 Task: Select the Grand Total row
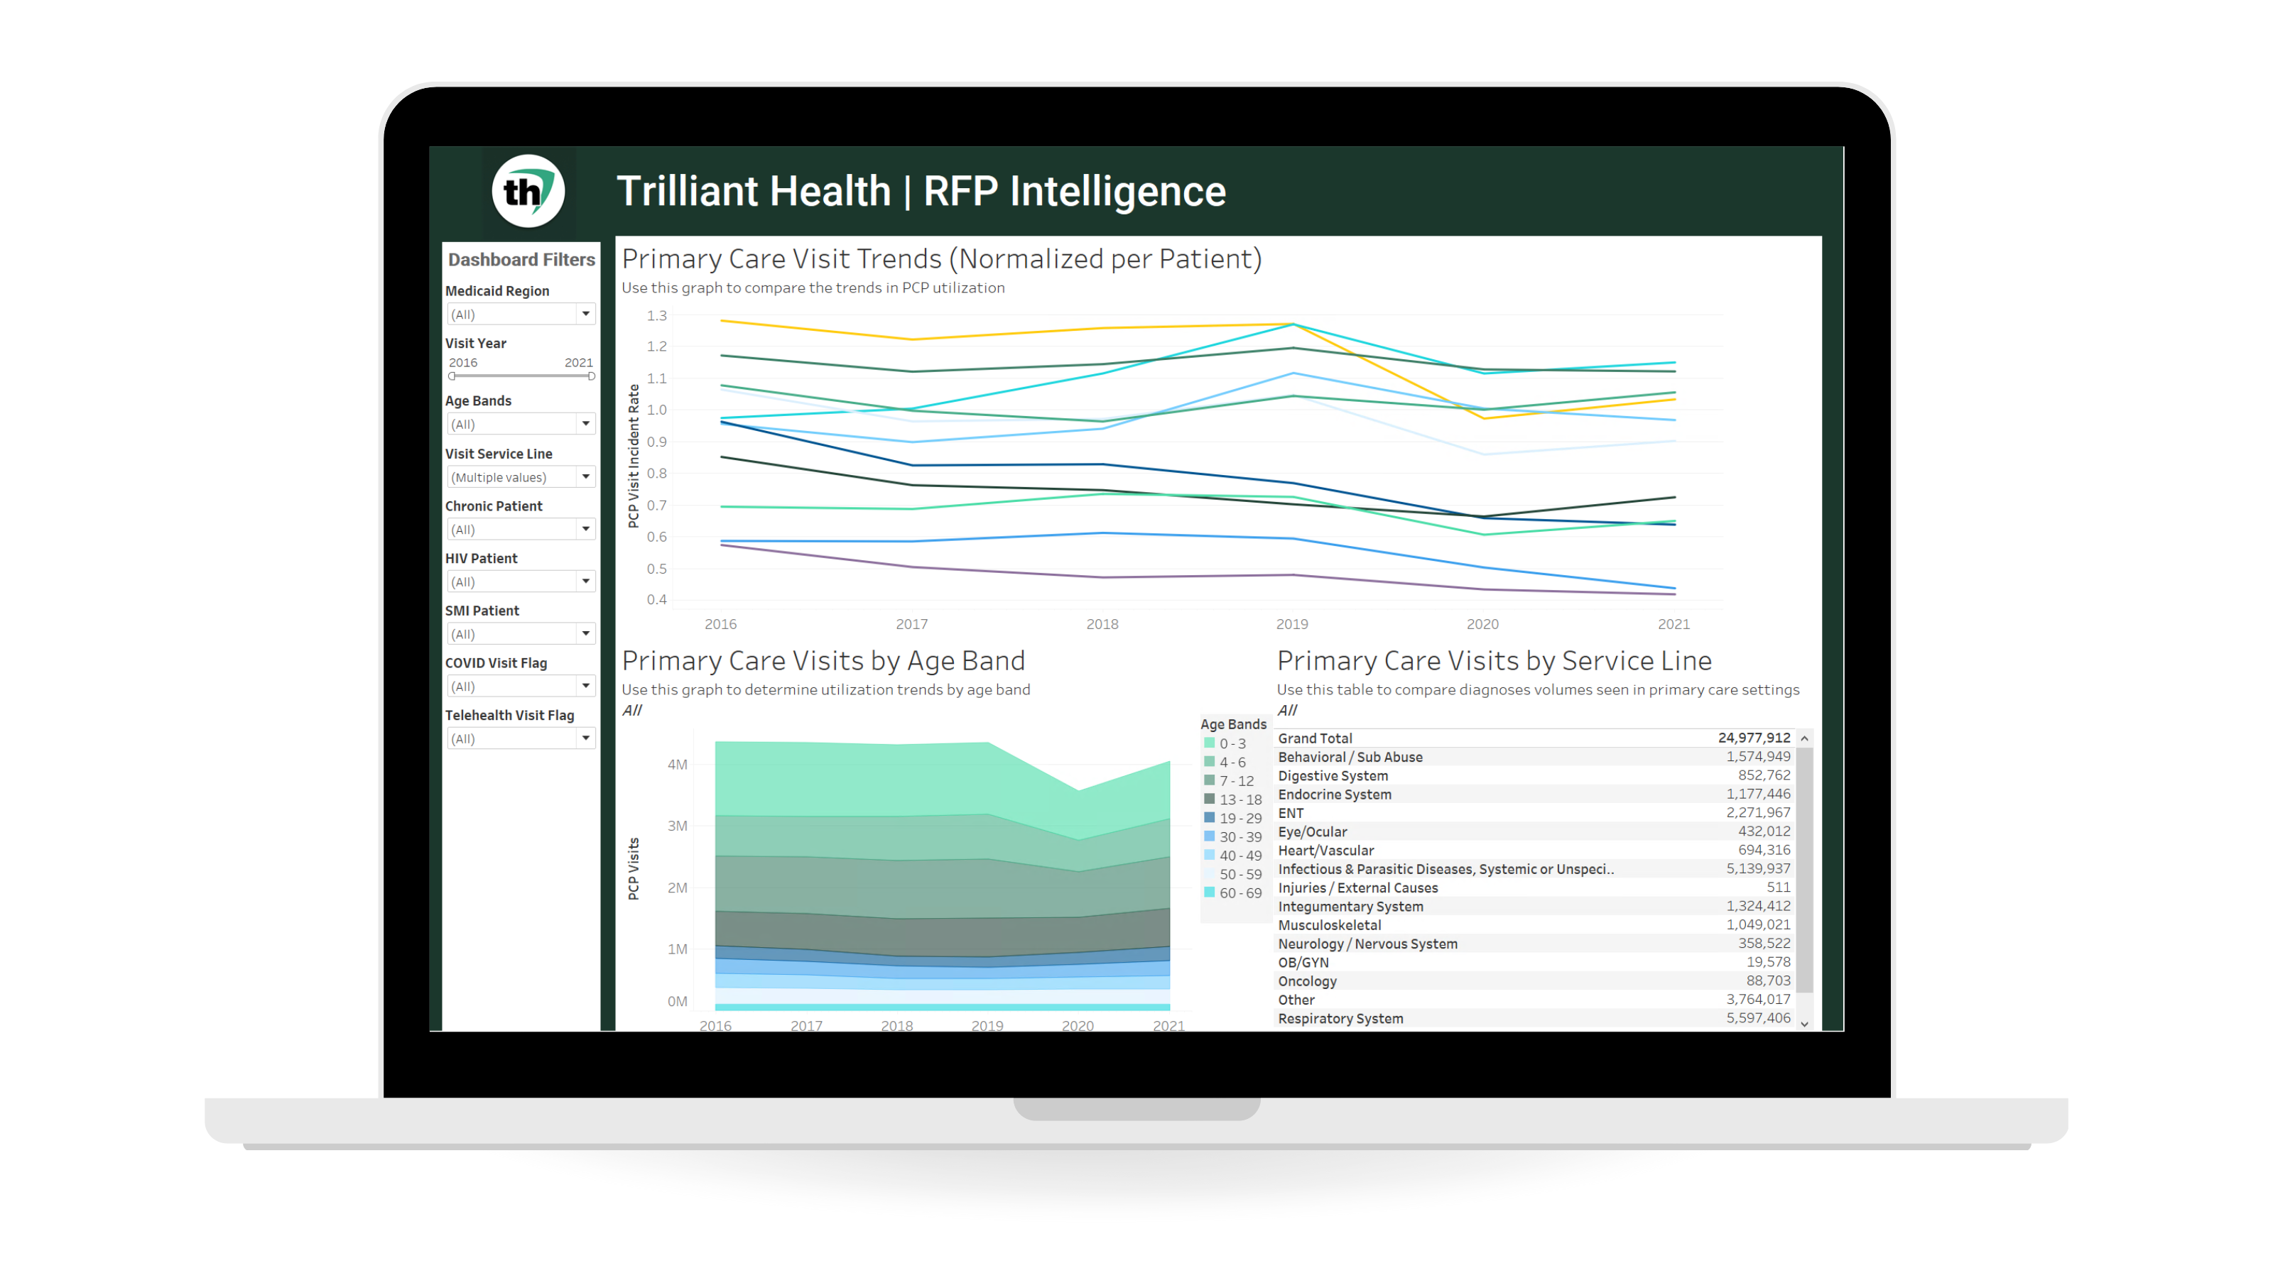1535,738
